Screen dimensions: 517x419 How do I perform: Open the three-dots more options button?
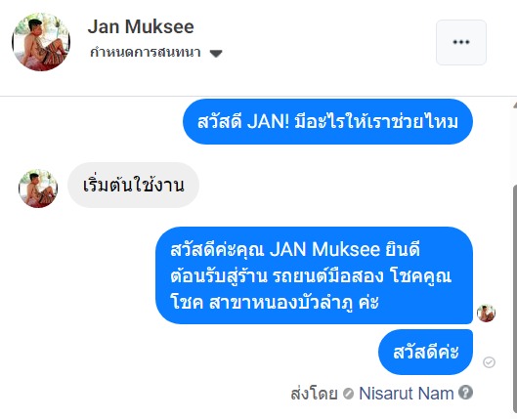coord(461,42)
